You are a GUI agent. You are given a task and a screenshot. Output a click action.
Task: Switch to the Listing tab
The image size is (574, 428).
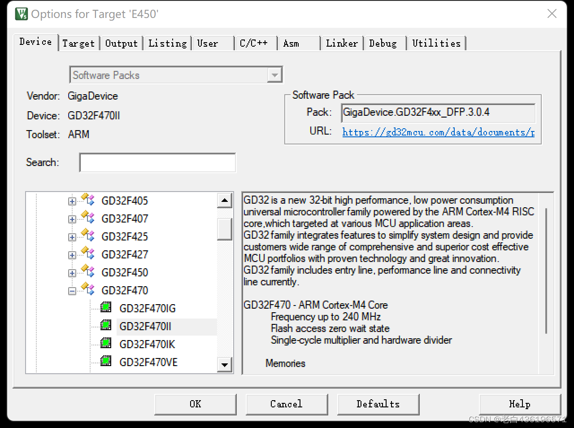(167, 44)
